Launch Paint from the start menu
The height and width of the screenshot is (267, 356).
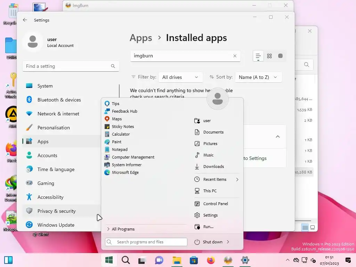(113, 142)
